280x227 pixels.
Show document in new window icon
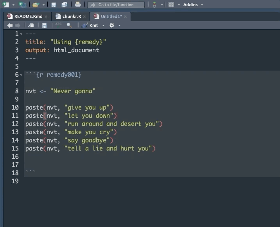31,25
